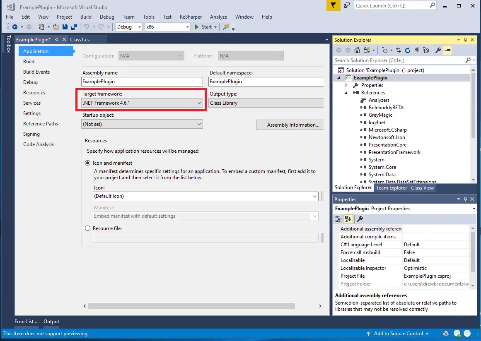Click the wrench Properties icon in Solution Explorer
The height and width of the screenshot is (341, 481).
click(438, 50)
